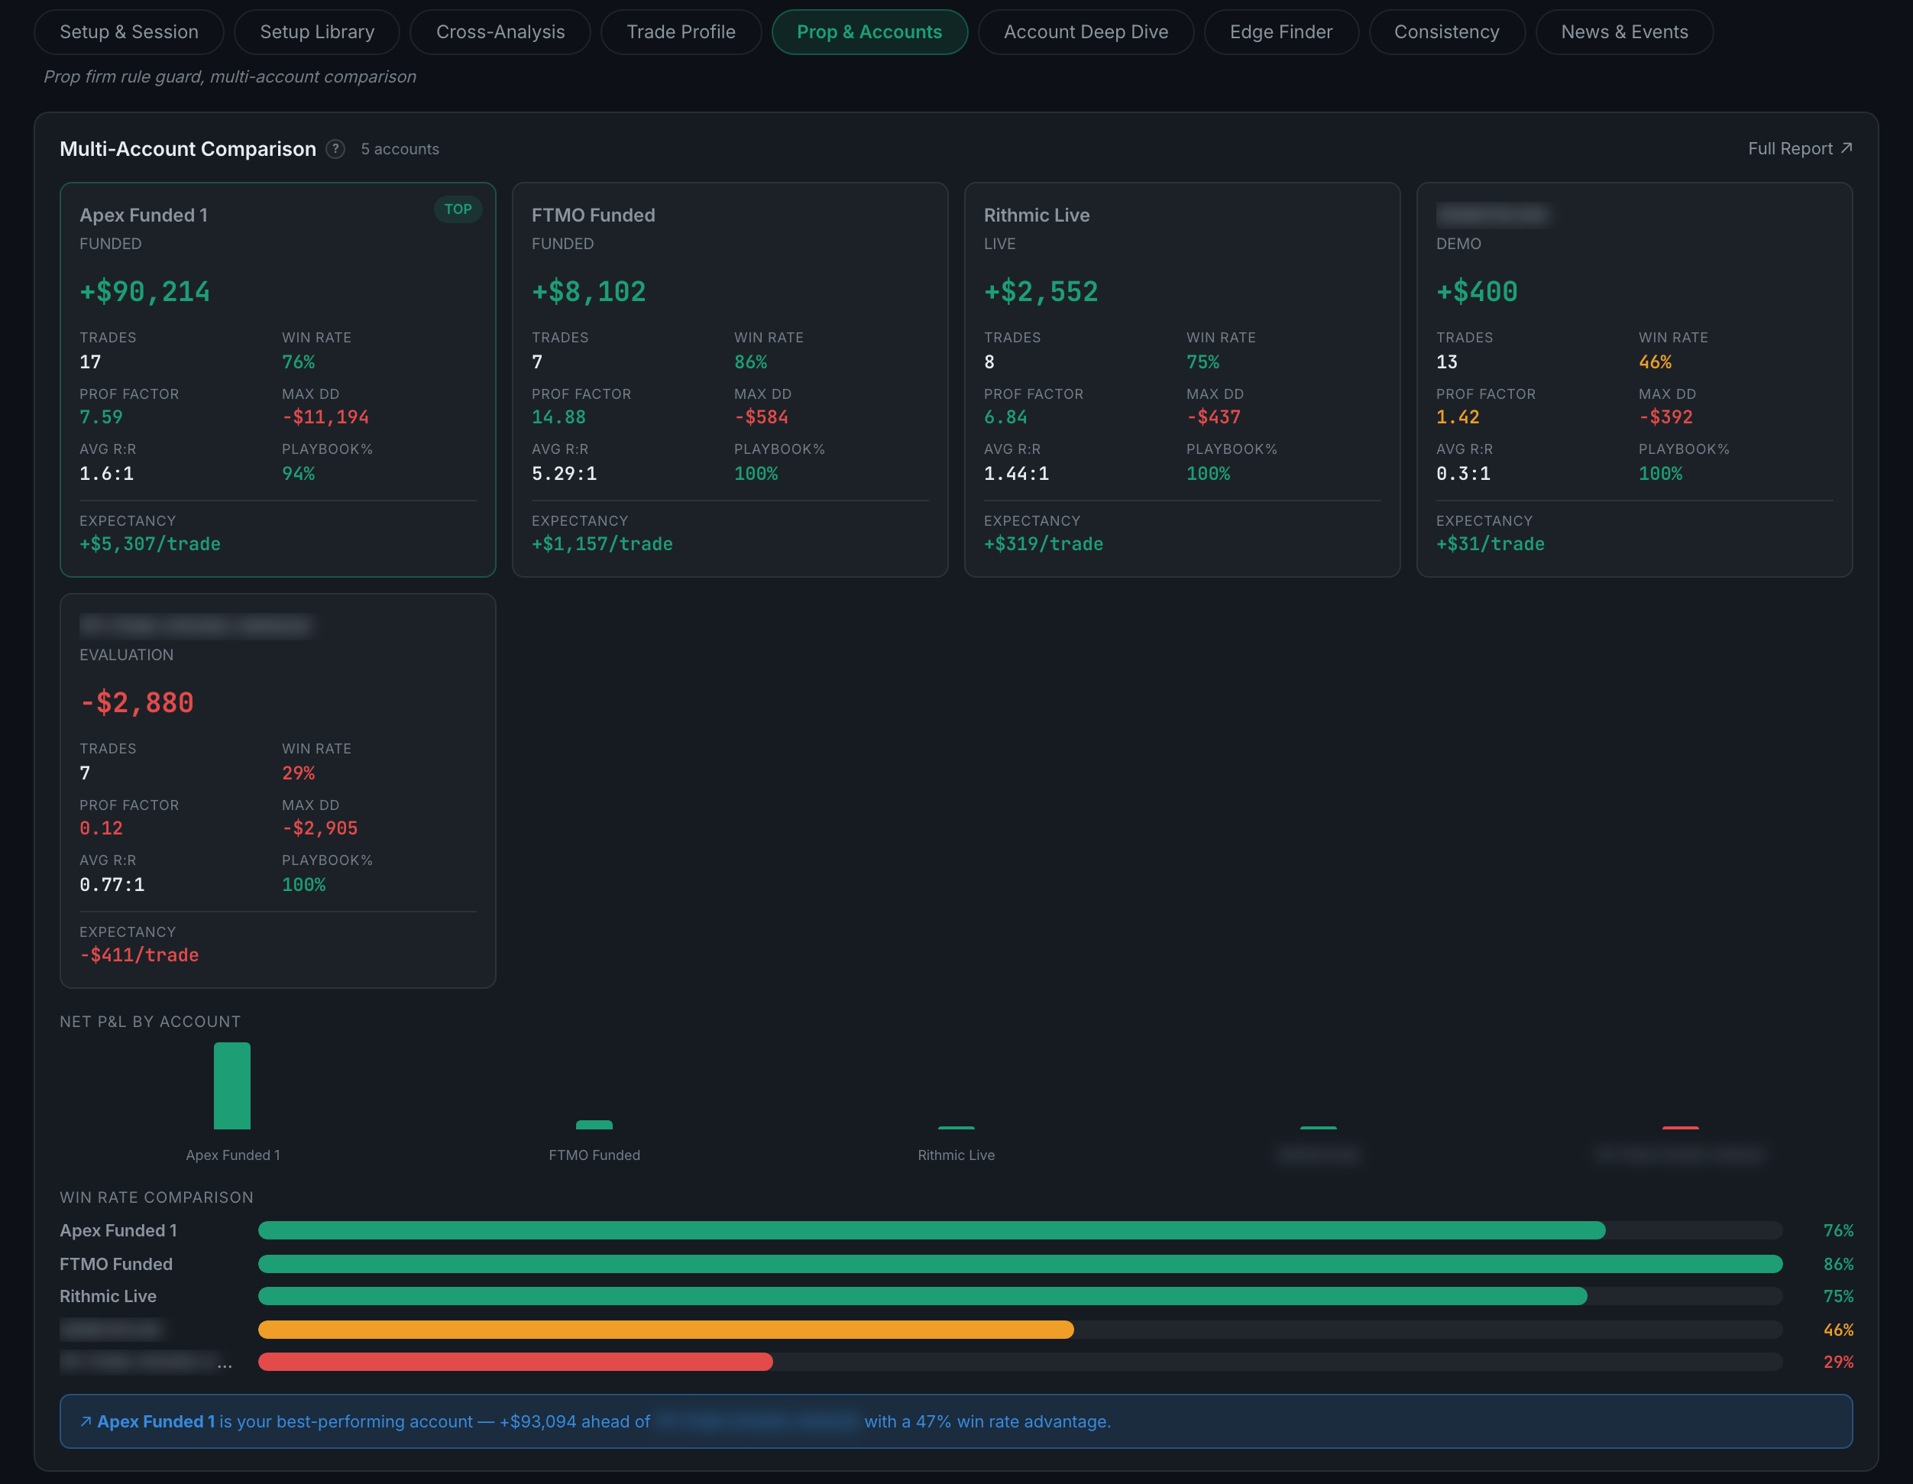Viewport: 1913px width, 1484px height.
Task: Go to the Cross-Analysis tab
Action: click(500, 32)
